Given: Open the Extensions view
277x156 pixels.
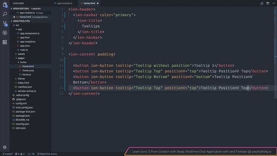Looking at the screenshot, I should (x=5, y=42).
